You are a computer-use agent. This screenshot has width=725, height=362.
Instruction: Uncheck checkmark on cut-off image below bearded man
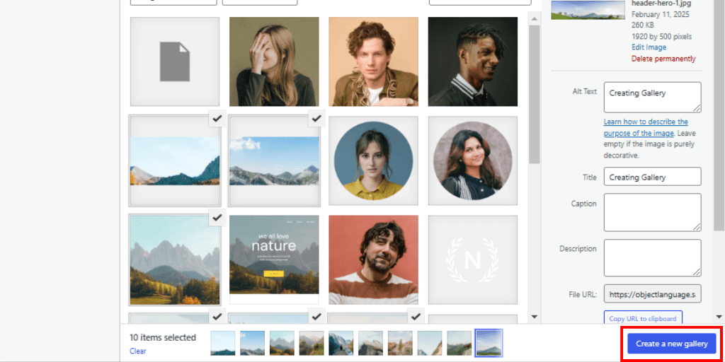[416, 316]
